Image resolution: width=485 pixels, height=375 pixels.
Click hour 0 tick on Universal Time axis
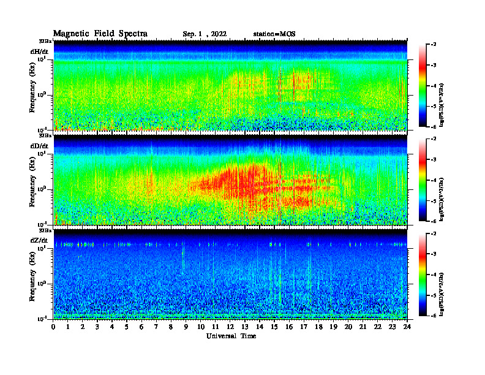coord(53,327)
